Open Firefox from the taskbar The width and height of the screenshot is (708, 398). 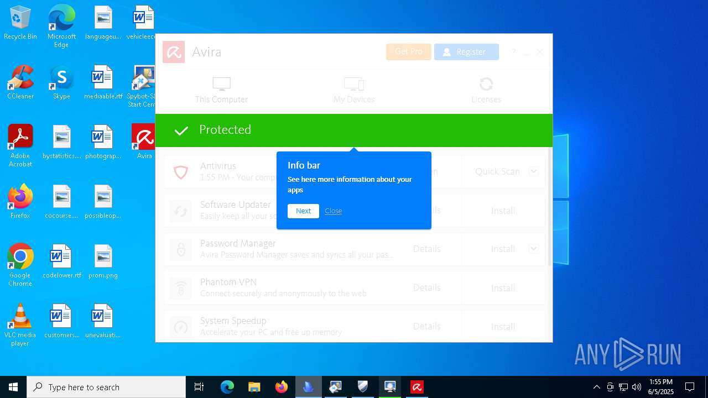coord(282,387)
